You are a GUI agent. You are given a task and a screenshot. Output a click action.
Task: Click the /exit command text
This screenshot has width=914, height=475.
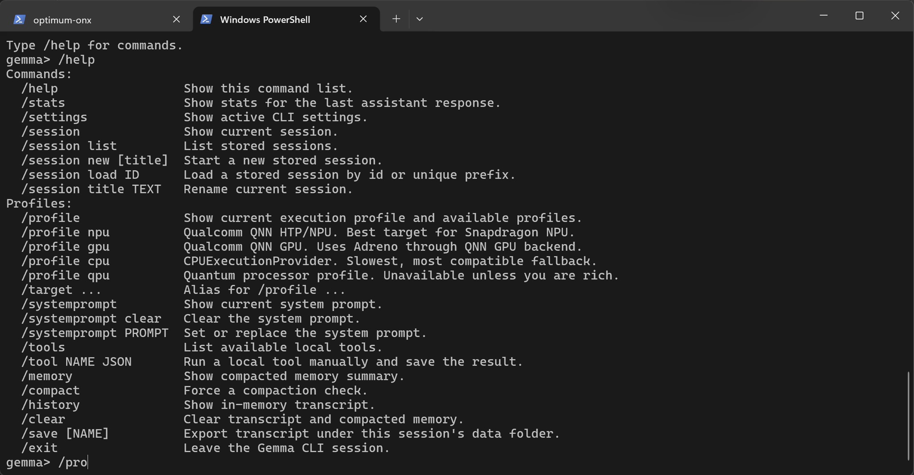(x=39, y=448)
